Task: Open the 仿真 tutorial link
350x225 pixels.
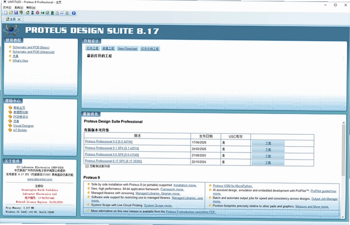Action: (x=15, y=56)
